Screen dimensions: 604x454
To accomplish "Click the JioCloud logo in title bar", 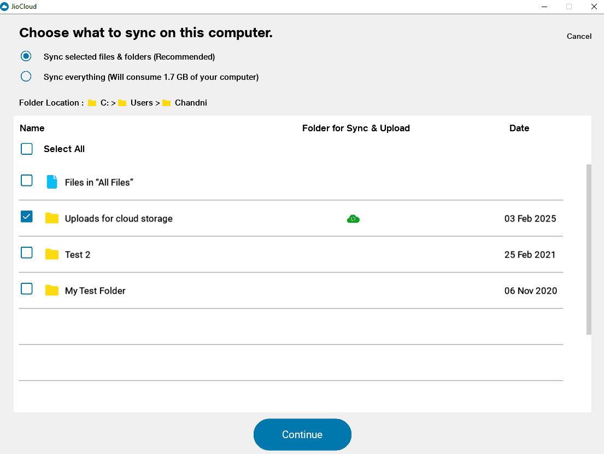I will coord(5,7).
